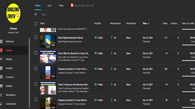Switch to the Posts tab
Screen dimensions: 195x109
coord(61,5)
